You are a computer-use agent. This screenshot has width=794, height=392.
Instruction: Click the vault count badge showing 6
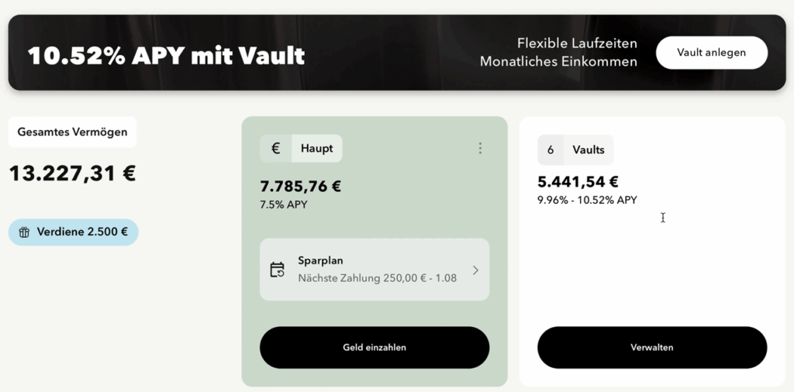coord(551,150)
